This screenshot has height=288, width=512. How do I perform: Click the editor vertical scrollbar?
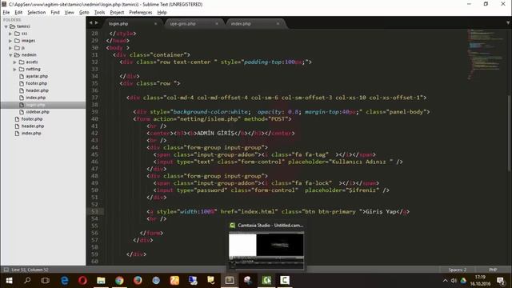(x=509, y=134)
